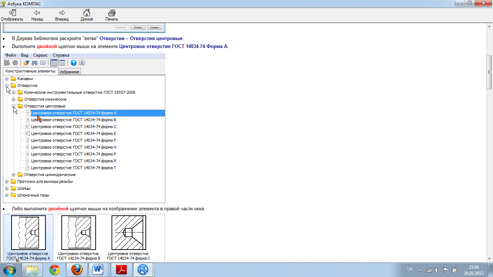The height and width of the screenshot is (277, 493).
Task: Open the Вид menu
Action: click(x=25, y=55)
